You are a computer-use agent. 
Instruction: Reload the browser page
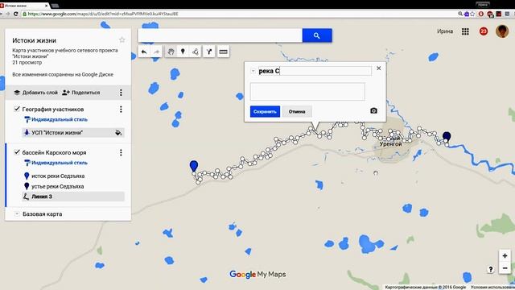[x=16, y=14]
